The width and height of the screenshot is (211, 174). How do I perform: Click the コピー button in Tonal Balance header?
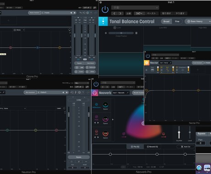[139, 13]
